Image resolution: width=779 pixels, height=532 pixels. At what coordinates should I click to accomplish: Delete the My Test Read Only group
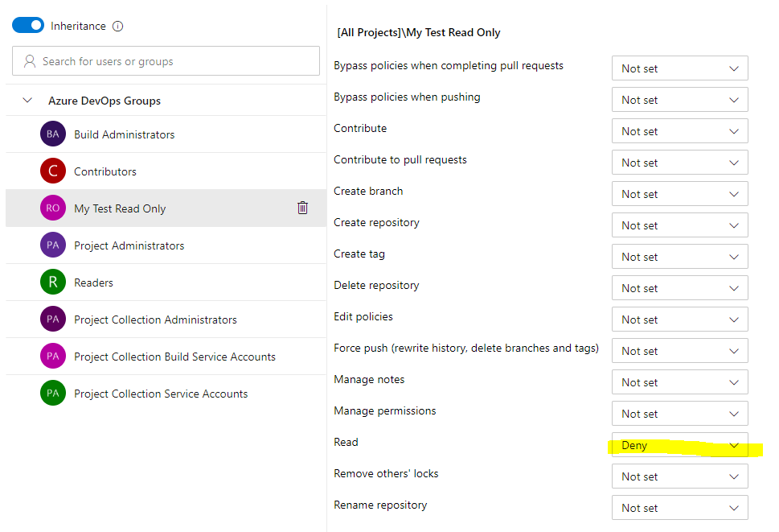302,208
